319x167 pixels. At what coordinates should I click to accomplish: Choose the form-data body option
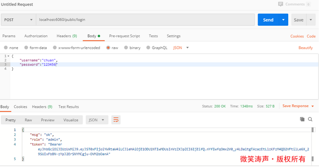[26, 48]
